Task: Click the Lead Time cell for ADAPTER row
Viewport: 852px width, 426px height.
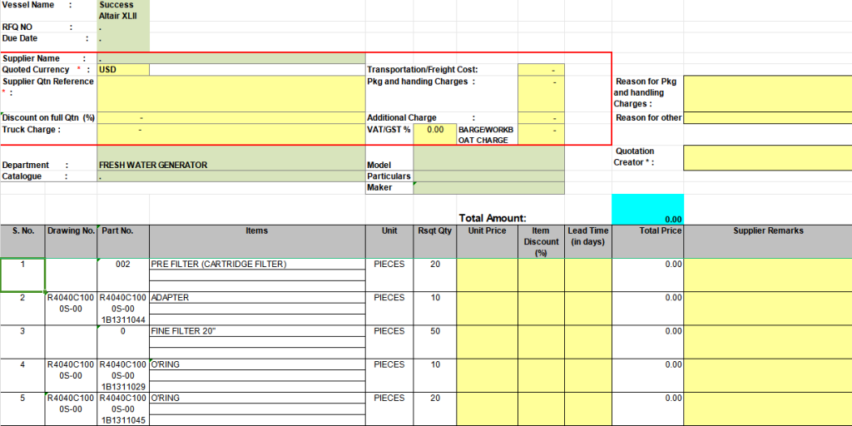Action: pos(588,308)
